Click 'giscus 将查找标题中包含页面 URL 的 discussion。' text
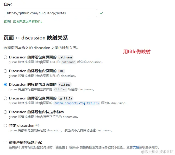Screen dimensions: 175x155 click(42, 76)
